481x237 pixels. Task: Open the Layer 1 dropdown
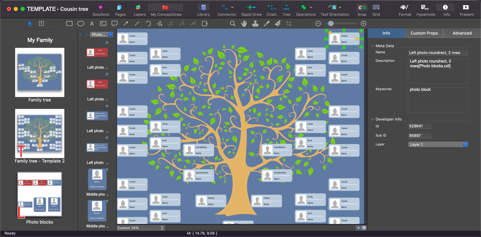[x=438, y=144]
